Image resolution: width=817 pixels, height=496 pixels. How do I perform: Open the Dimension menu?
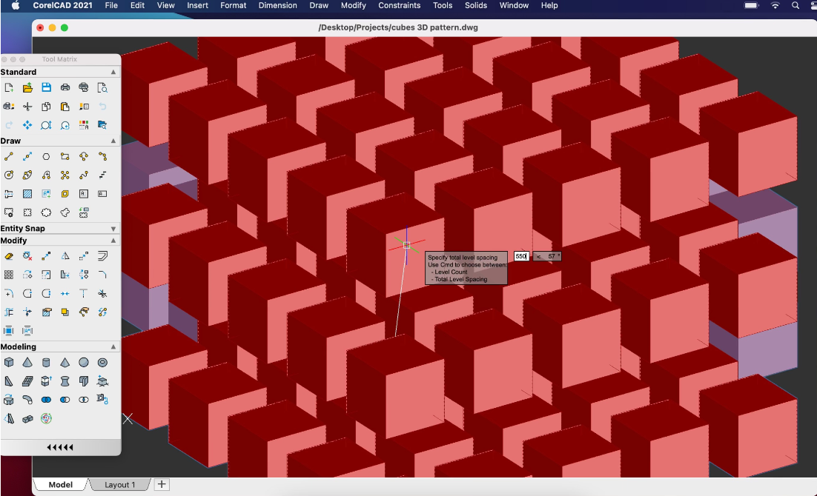pyautogui.click(x=278, y=5)
